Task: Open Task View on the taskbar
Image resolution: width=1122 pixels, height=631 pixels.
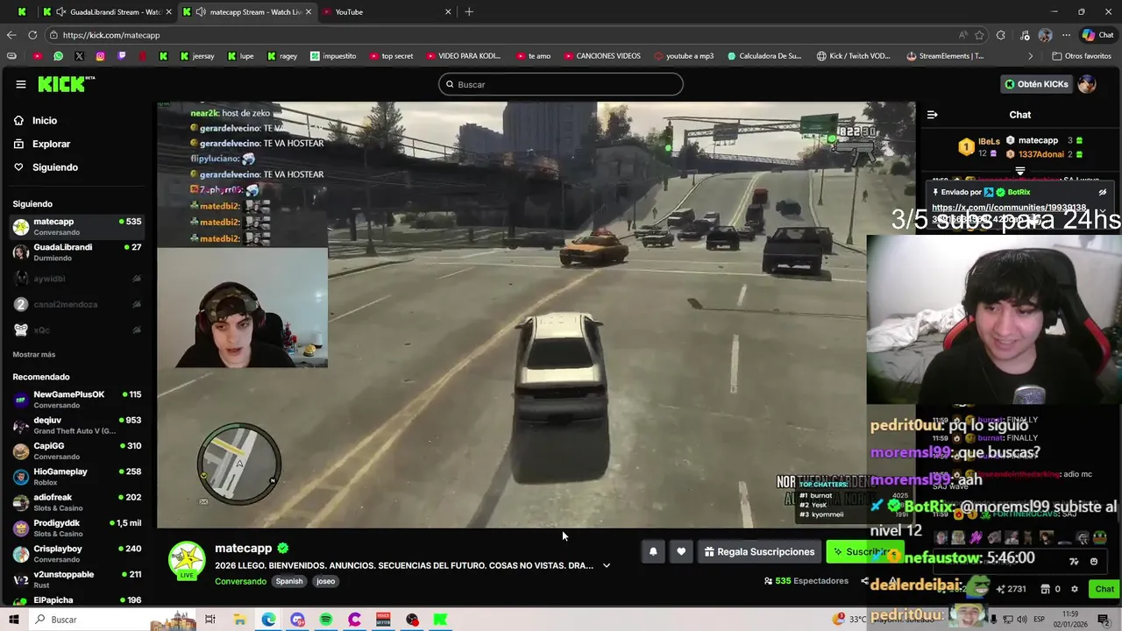Action: (x=210, y=620)
